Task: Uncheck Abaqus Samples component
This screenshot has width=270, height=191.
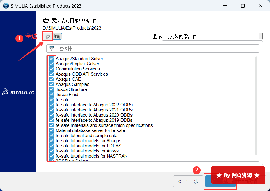Action: [52, 84]
